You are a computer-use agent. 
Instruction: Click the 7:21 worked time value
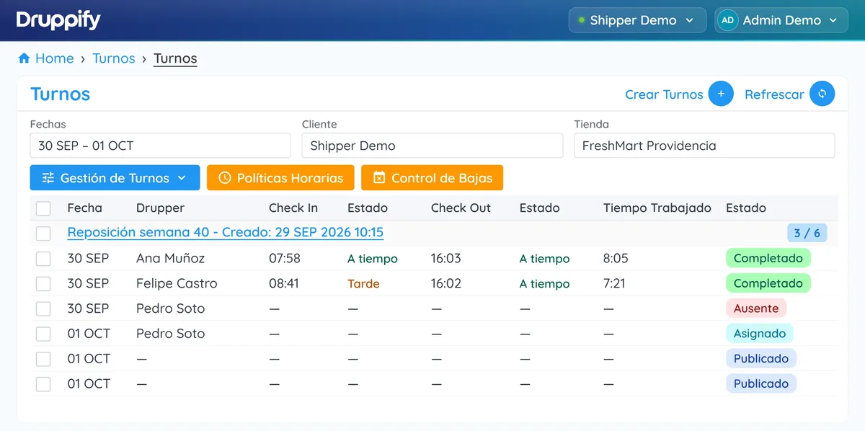(x=614, y=283)
